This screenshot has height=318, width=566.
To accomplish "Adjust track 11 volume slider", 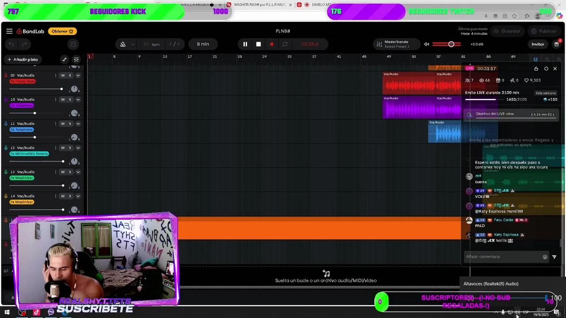I will point(36,137).
